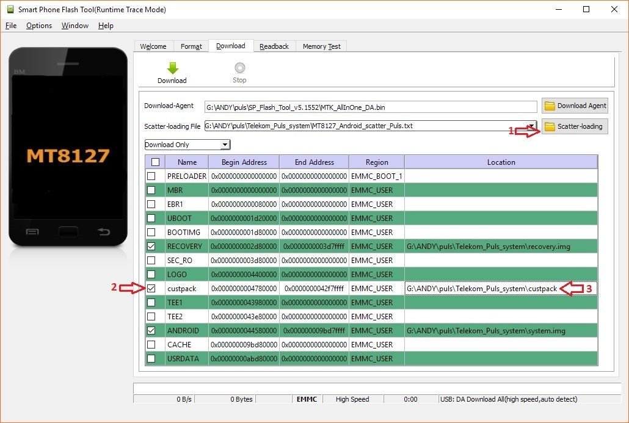
Task: Click the recovery.img location cell
Action: click(x=501, y=246)
